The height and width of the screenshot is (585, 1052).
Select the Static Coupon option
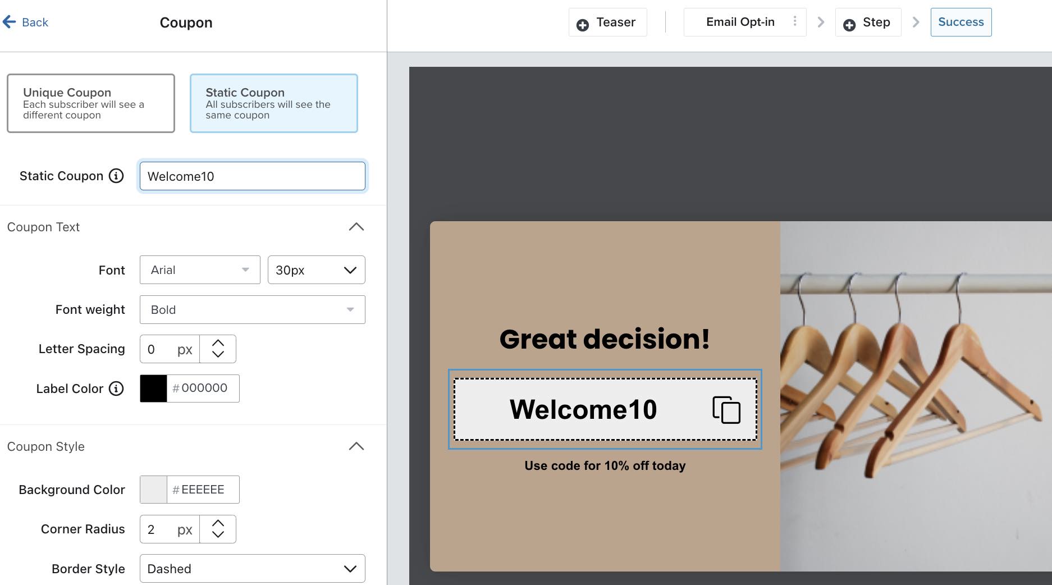click(273, 103)
